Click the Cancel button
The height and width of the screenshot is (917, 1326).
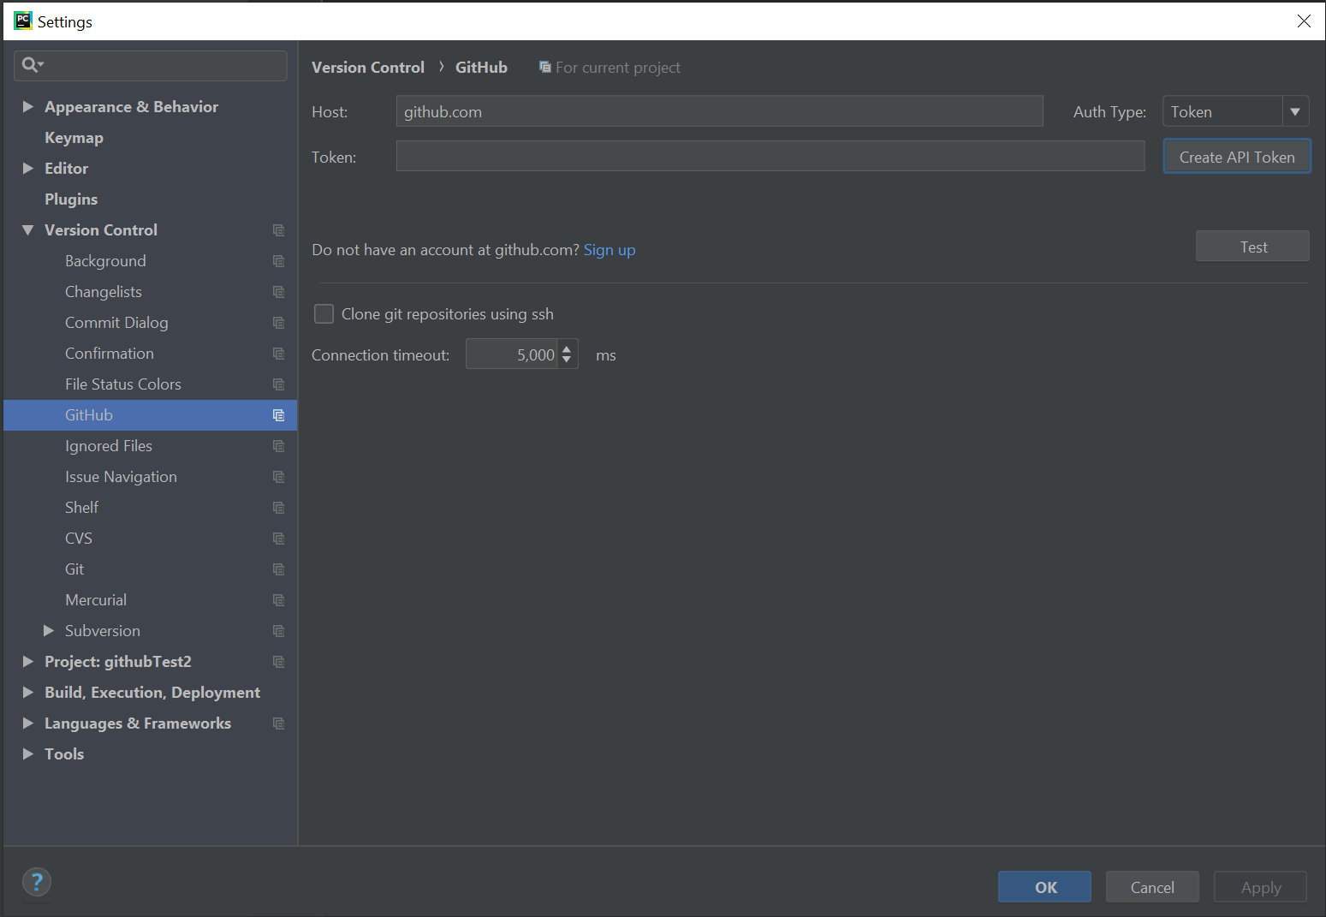click(x=1152, y=887)
